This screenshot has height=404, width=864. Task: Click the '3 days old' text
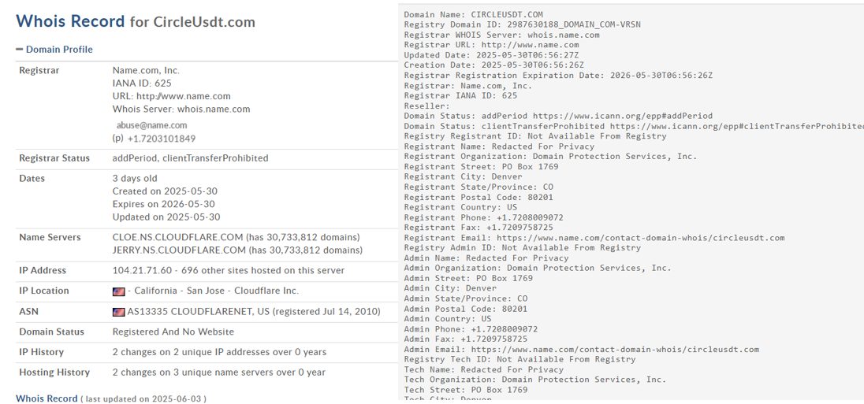point(135,178)
